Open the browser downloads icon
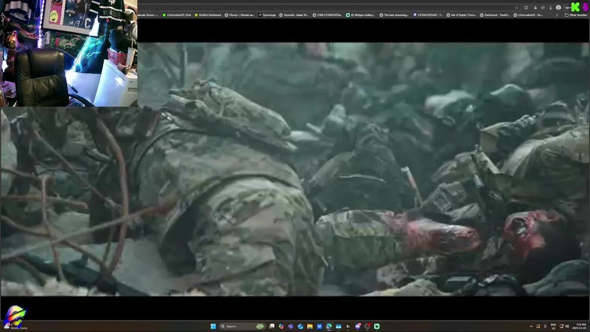 [x=550, y=7]
